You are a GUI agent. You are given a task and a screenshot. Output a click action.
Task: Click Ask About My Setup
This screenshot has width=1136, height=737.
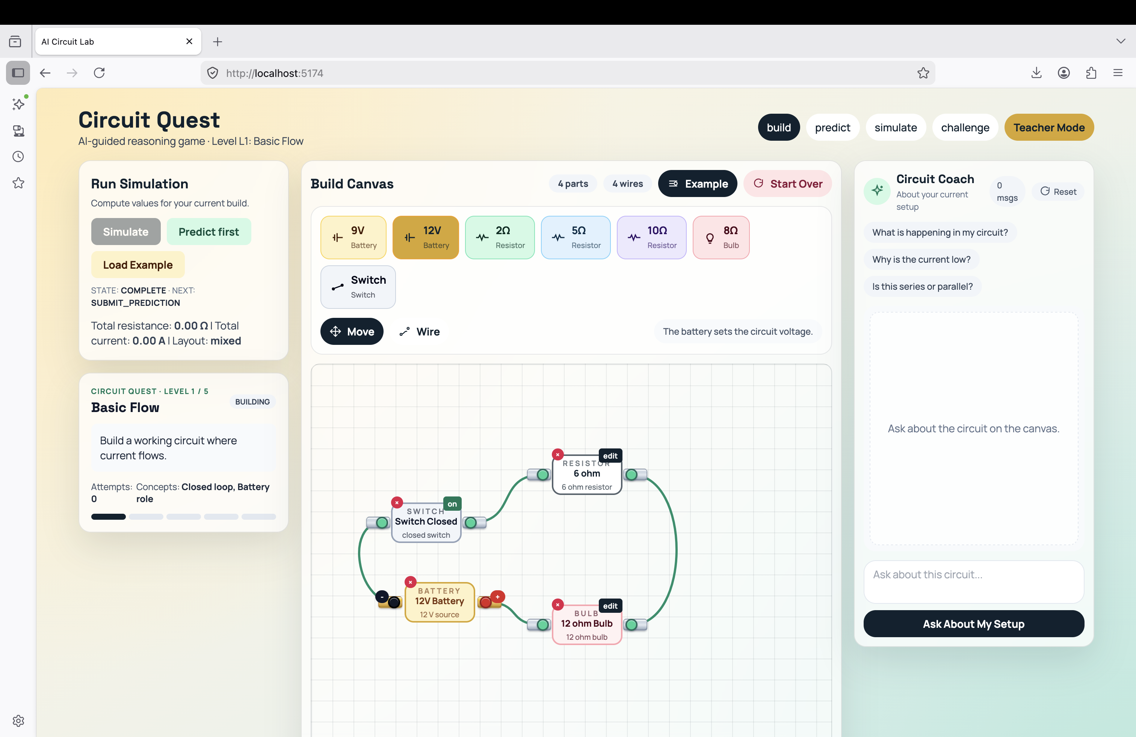974,624
